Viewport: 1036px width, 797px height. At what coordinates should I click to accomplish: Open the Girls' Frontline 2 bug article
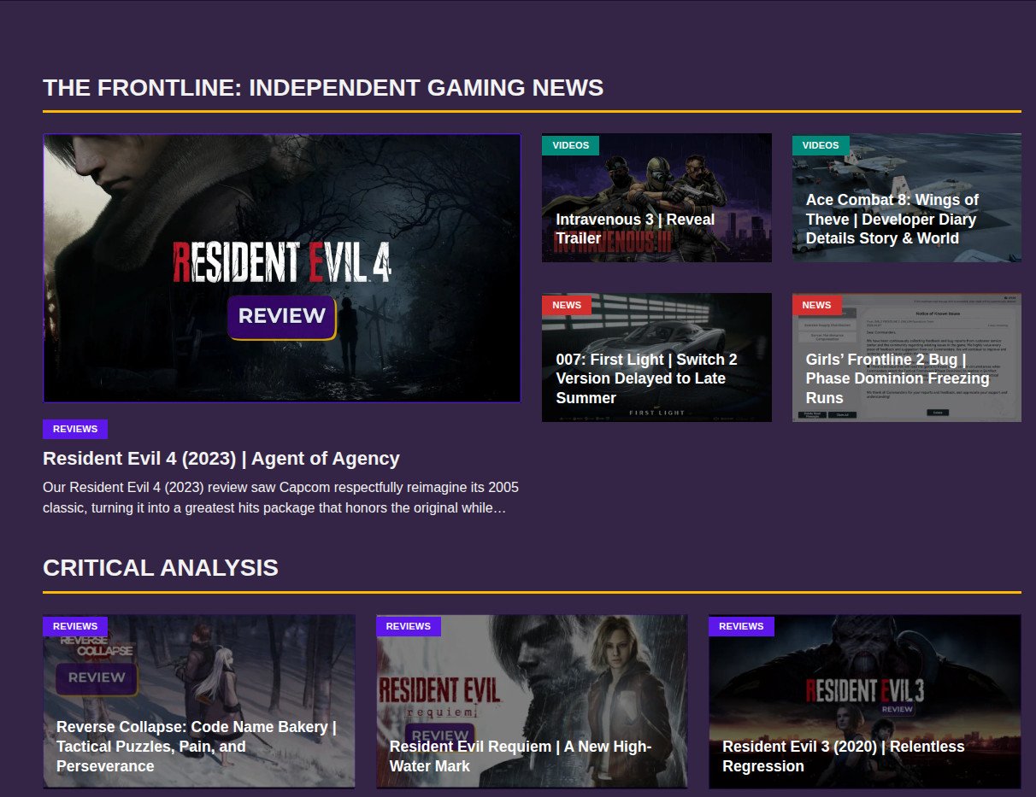[886, 378]
